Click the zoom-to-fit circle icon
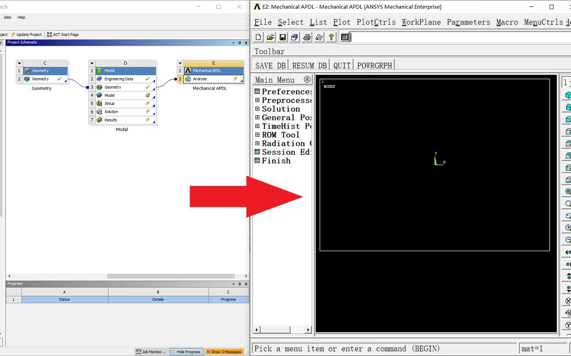The height and width of the screenshot is (356, 571). 568,192
